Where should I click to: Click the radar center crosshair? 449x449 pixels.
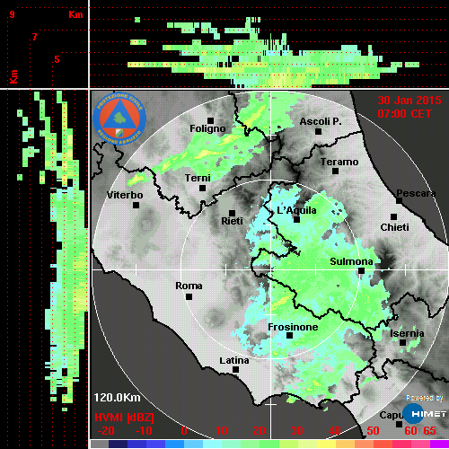pyautogui.click(x=271, y=269)
